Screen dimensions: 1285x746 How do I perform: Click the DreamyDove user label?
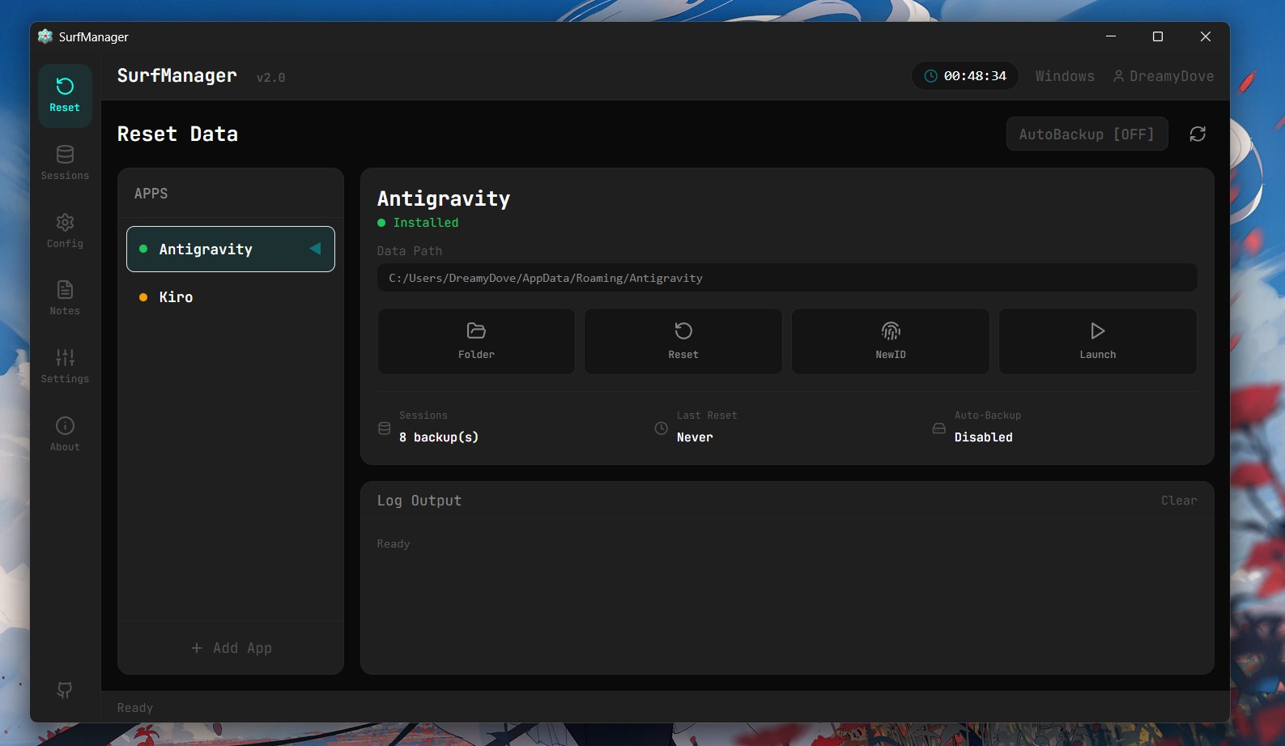(x=1164, y=76)
